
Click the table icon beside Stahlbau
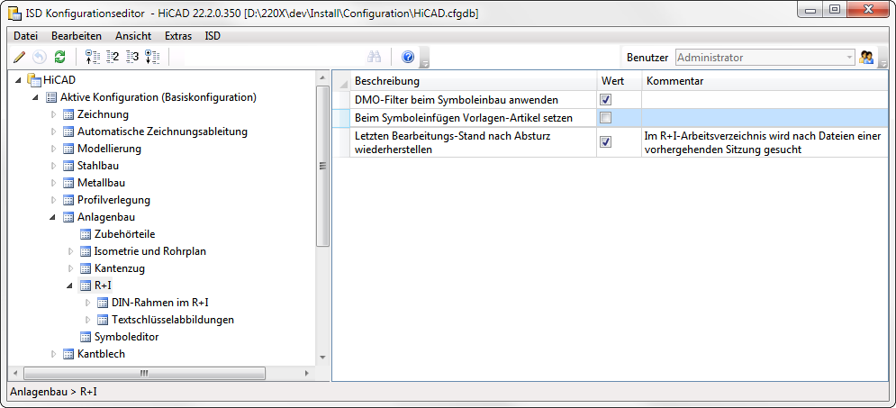point(68,166)
